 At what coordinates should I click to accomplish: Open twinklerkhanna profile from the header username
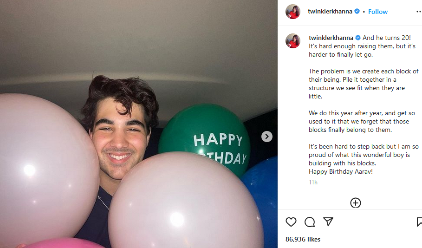point(330,12)
